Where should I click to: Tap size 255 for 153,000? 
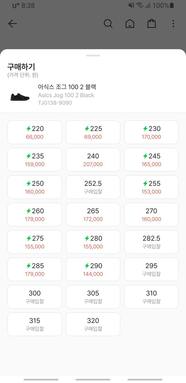[151, 187]
